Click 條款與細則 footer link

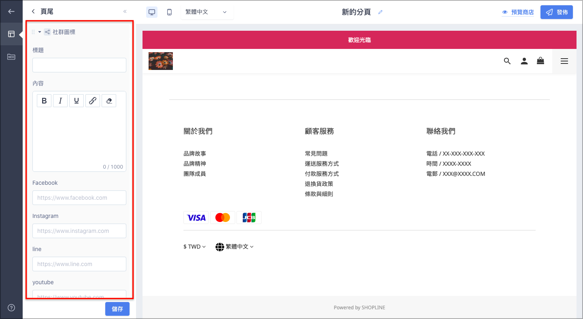[319, 194]
